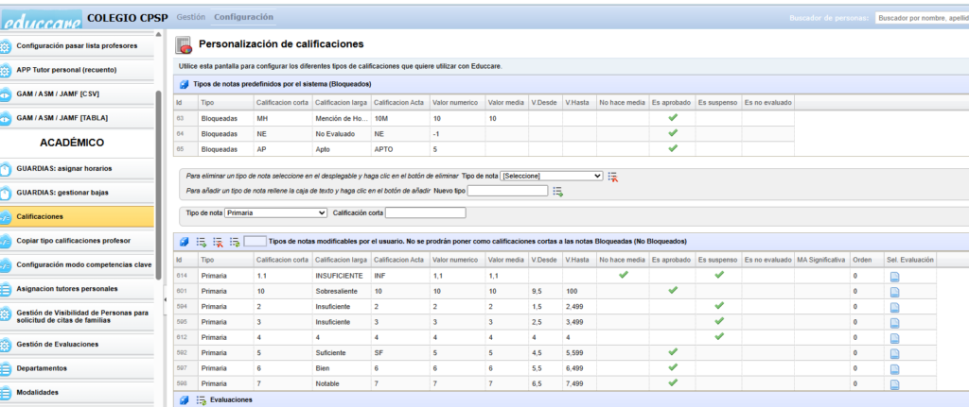Toggle 'Es aprobado' check for blocked MH row
Image resolution: width=969 pixels, height=407 pixels.
point(673,118)
